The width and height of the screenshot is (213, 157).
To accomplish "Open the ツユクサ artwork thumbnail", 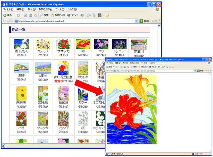I will point(43,119).
